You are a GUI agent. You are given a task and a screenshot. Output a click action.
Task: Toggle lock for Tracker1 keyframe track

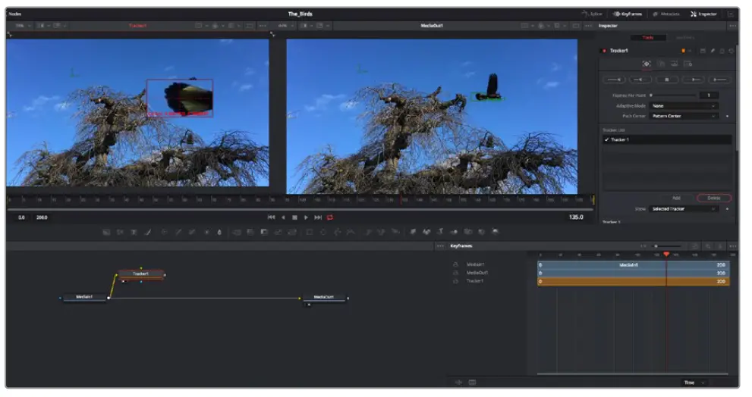pyautogui.click(x=456, y=281)
